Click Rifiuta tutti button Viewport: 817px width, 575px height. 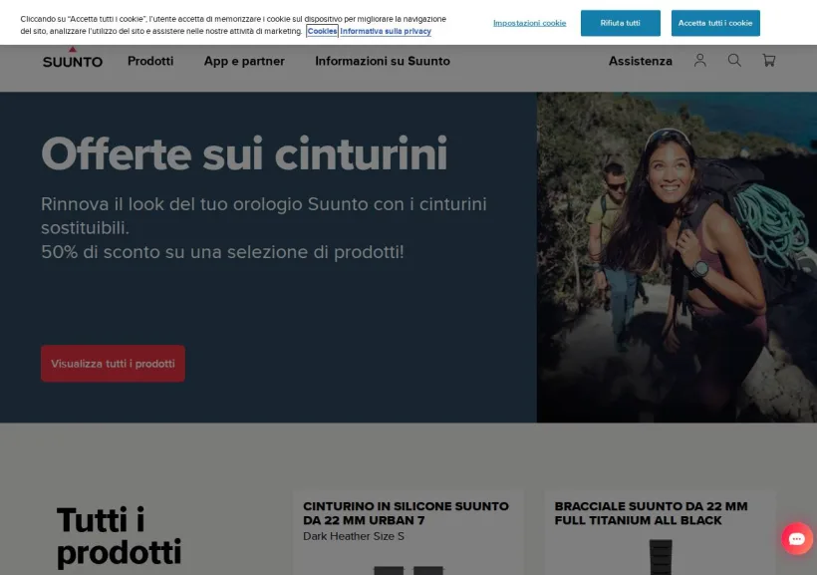(x=620, y=23)
